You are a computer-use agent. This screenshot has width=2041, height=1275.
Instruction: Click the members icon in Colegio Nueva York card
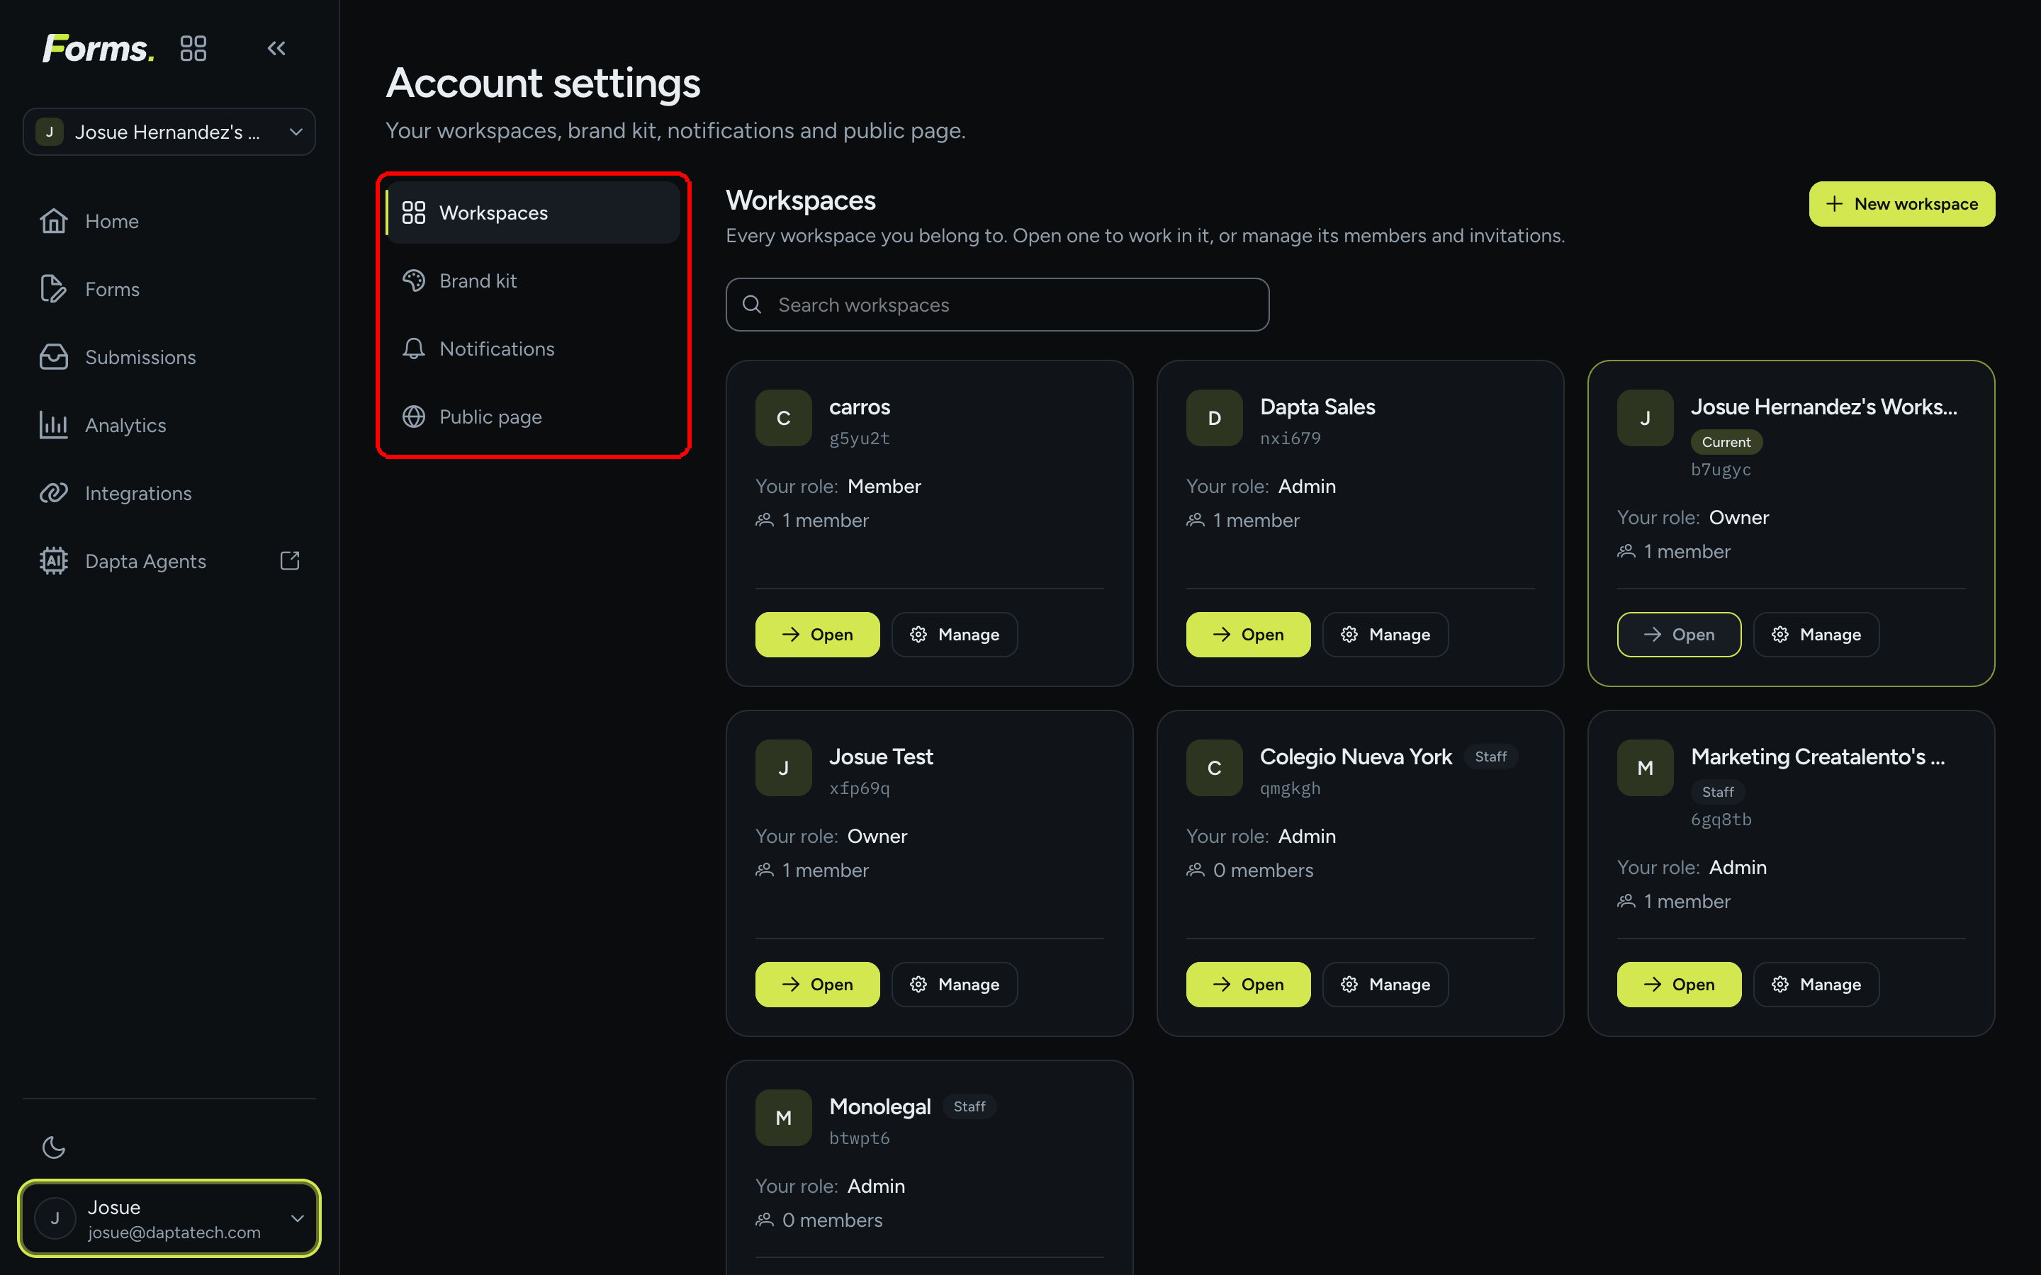(1195, 869)
